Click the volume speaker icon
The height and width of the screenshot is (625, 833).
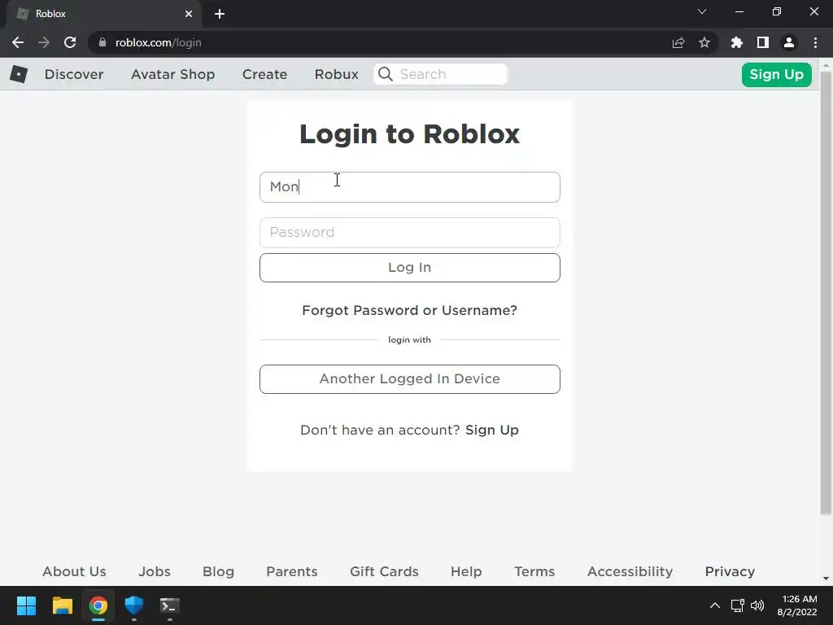tap(757, 605)
